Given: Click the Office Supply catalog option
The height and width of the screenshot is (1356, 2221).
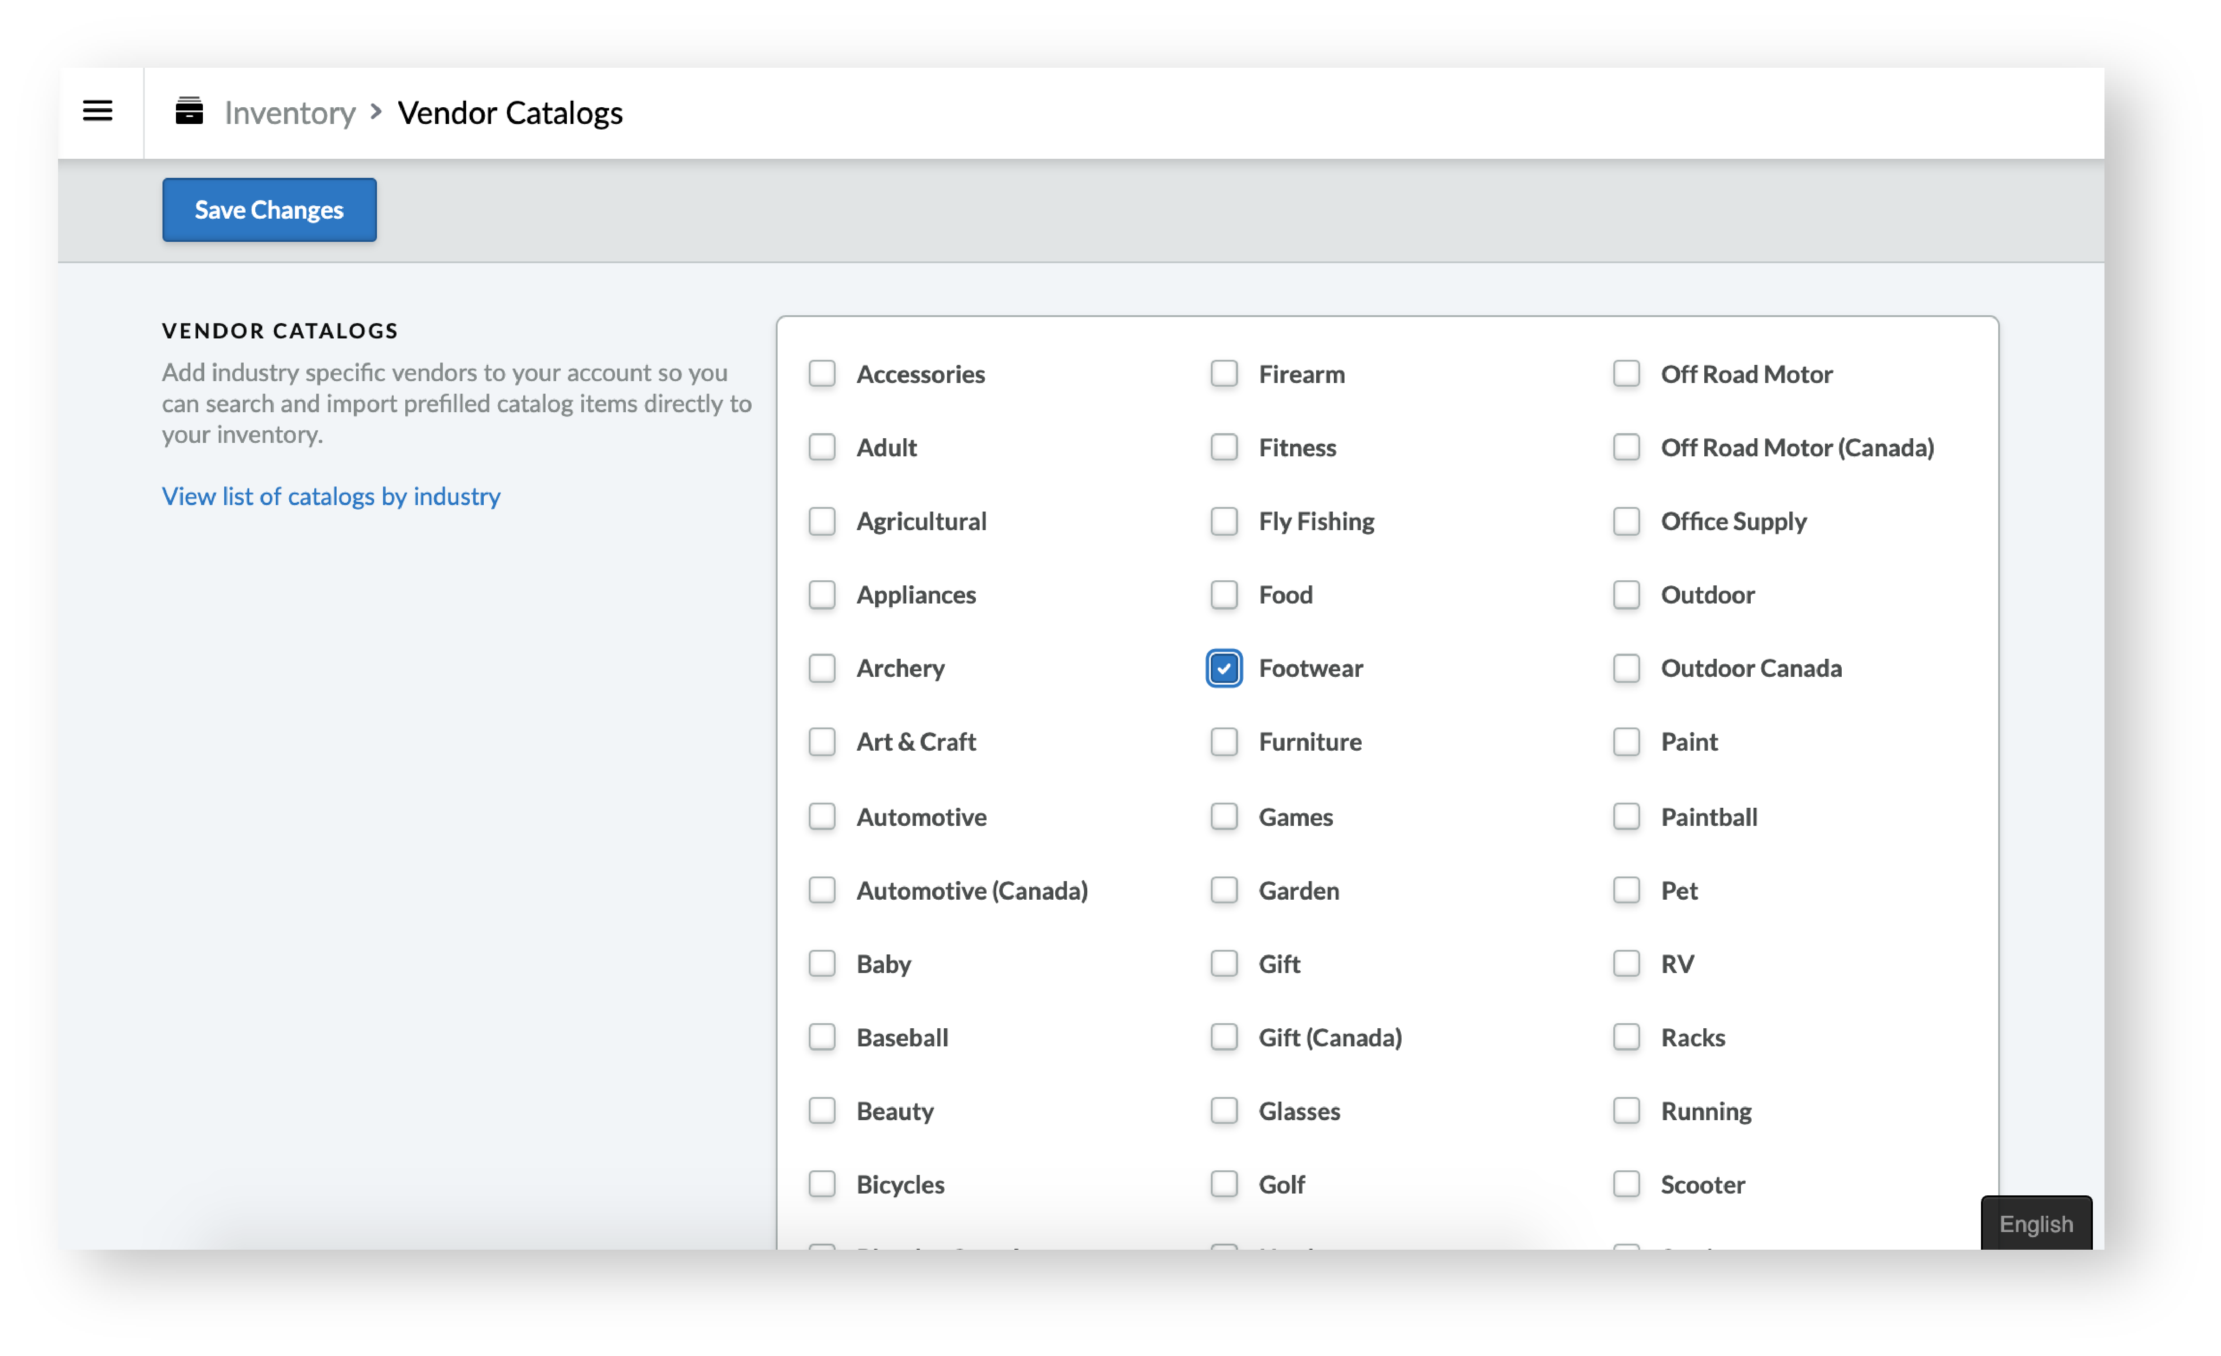Looking at the screenshot, I should 1626,520.
